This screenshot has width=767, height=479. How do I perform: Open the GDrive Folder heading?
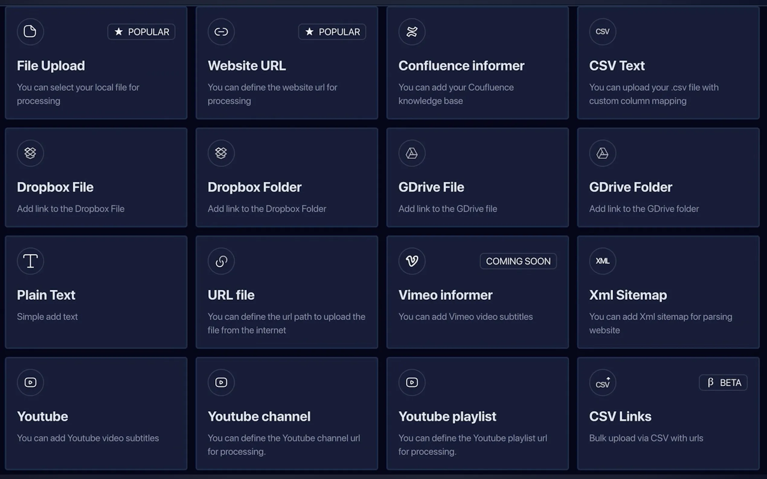tap(631, 187)
